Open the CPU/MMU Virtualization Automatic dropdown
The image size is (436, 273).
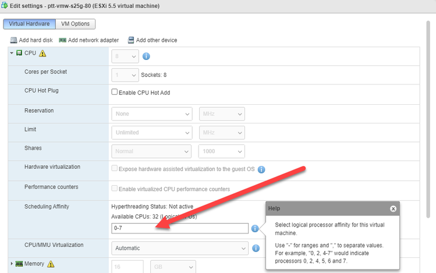click(180, 248)
